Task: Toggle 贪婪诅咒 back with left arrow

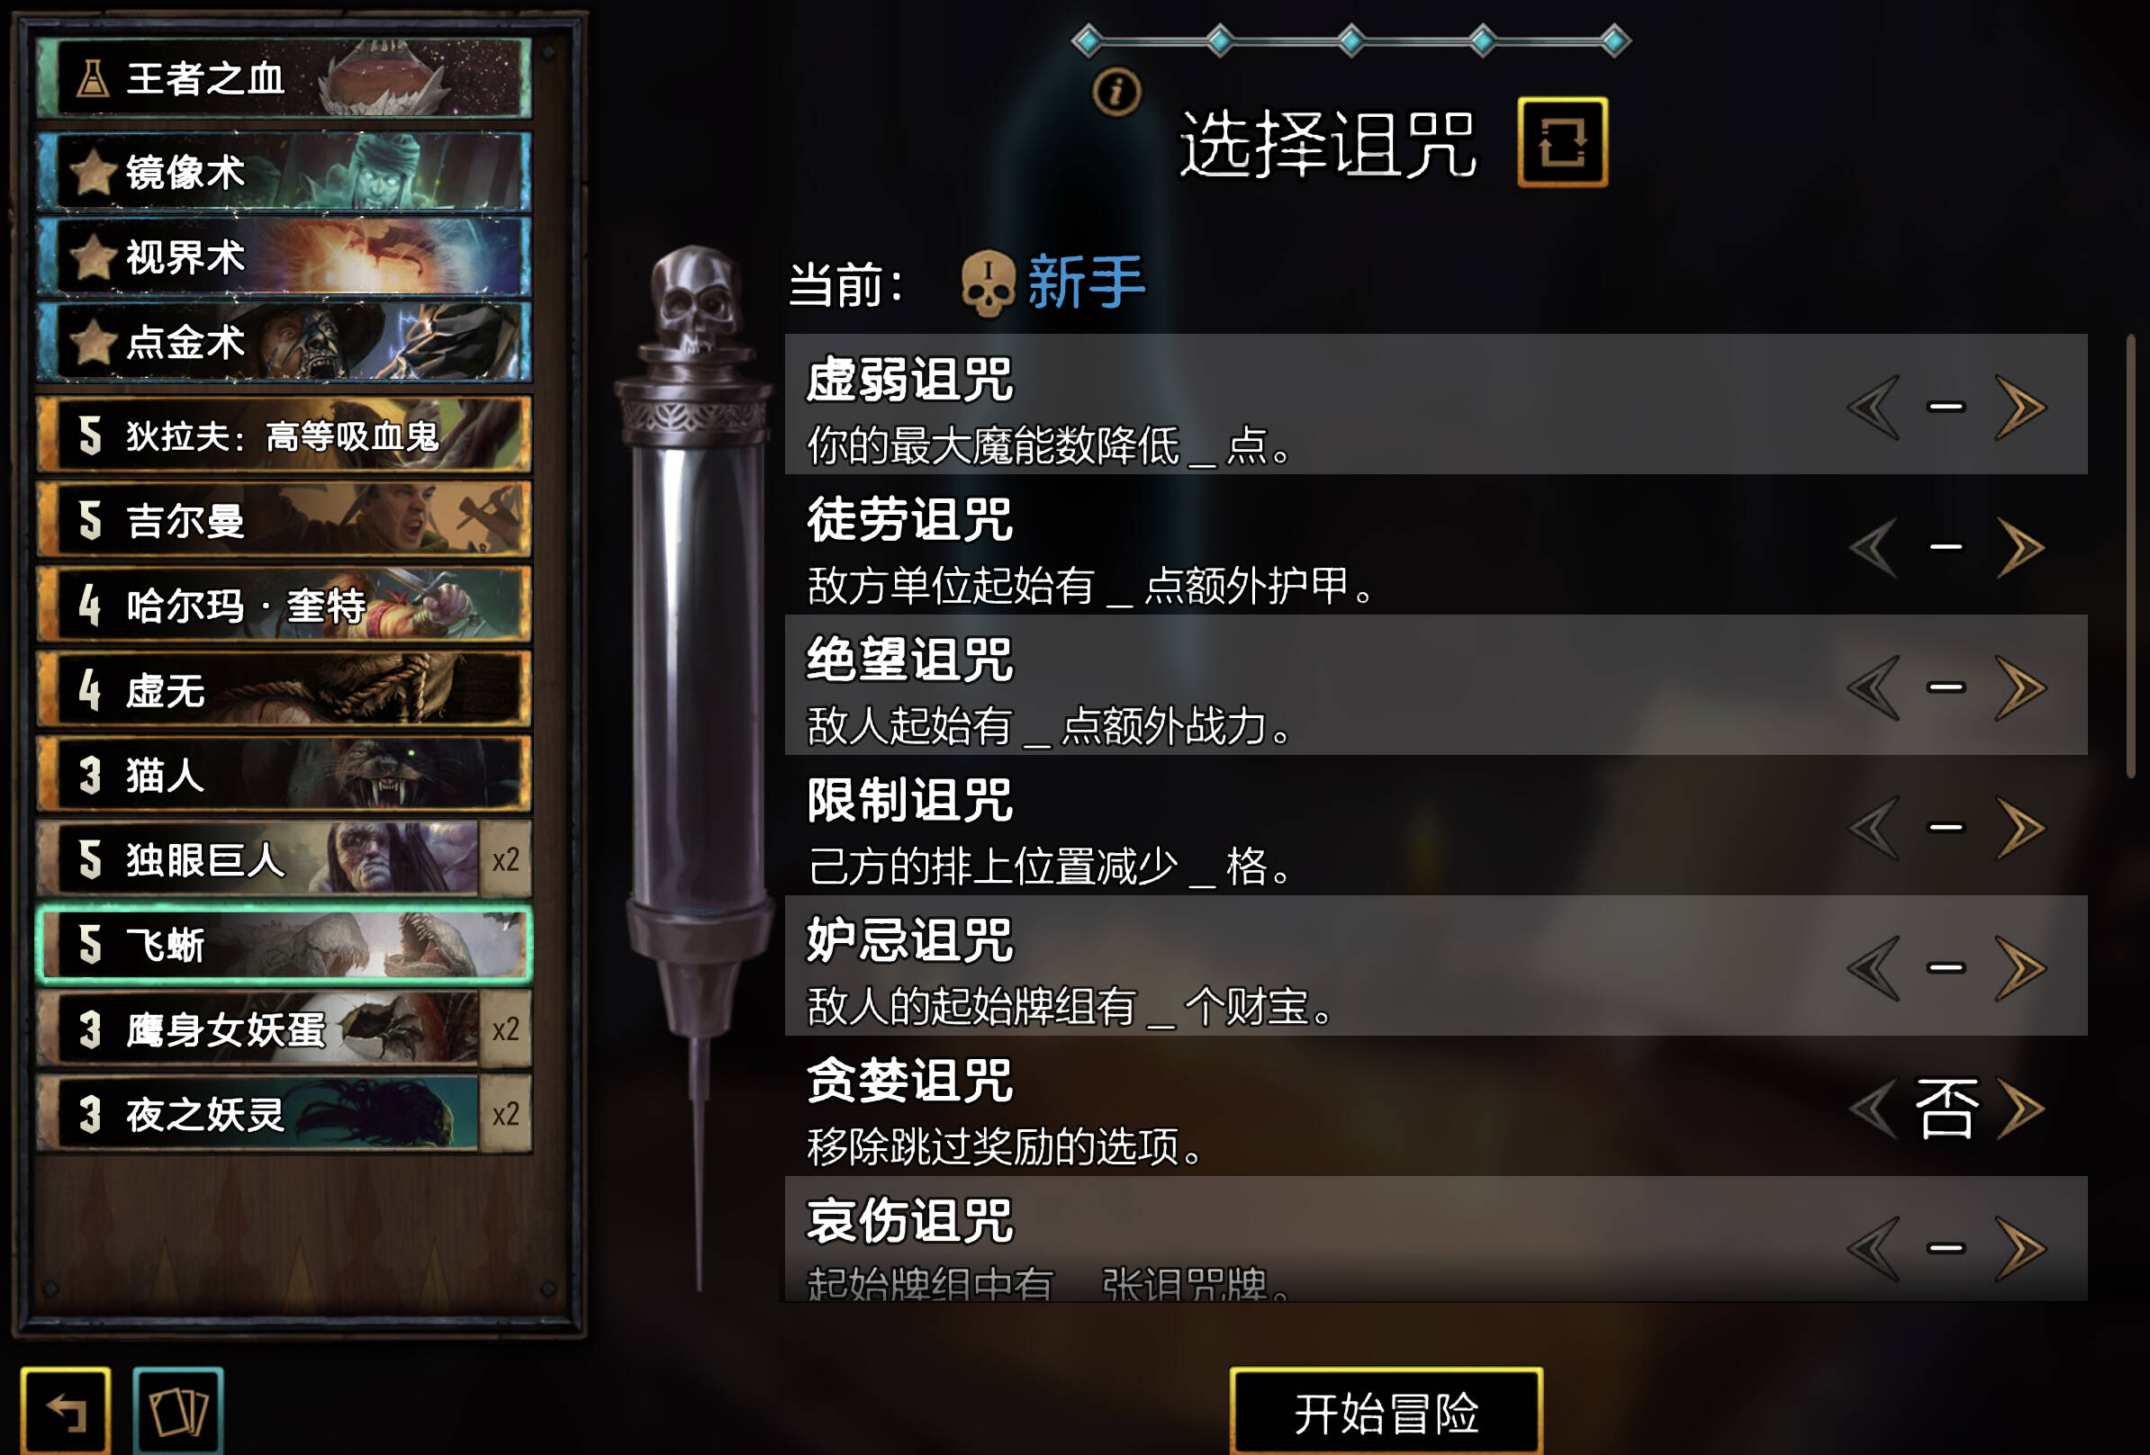Action: [1874, 1108]
